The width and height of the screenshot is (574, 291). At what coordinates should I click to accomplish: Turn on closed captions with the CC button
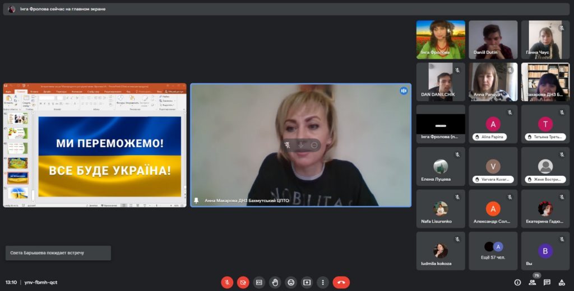click(258, 283)
